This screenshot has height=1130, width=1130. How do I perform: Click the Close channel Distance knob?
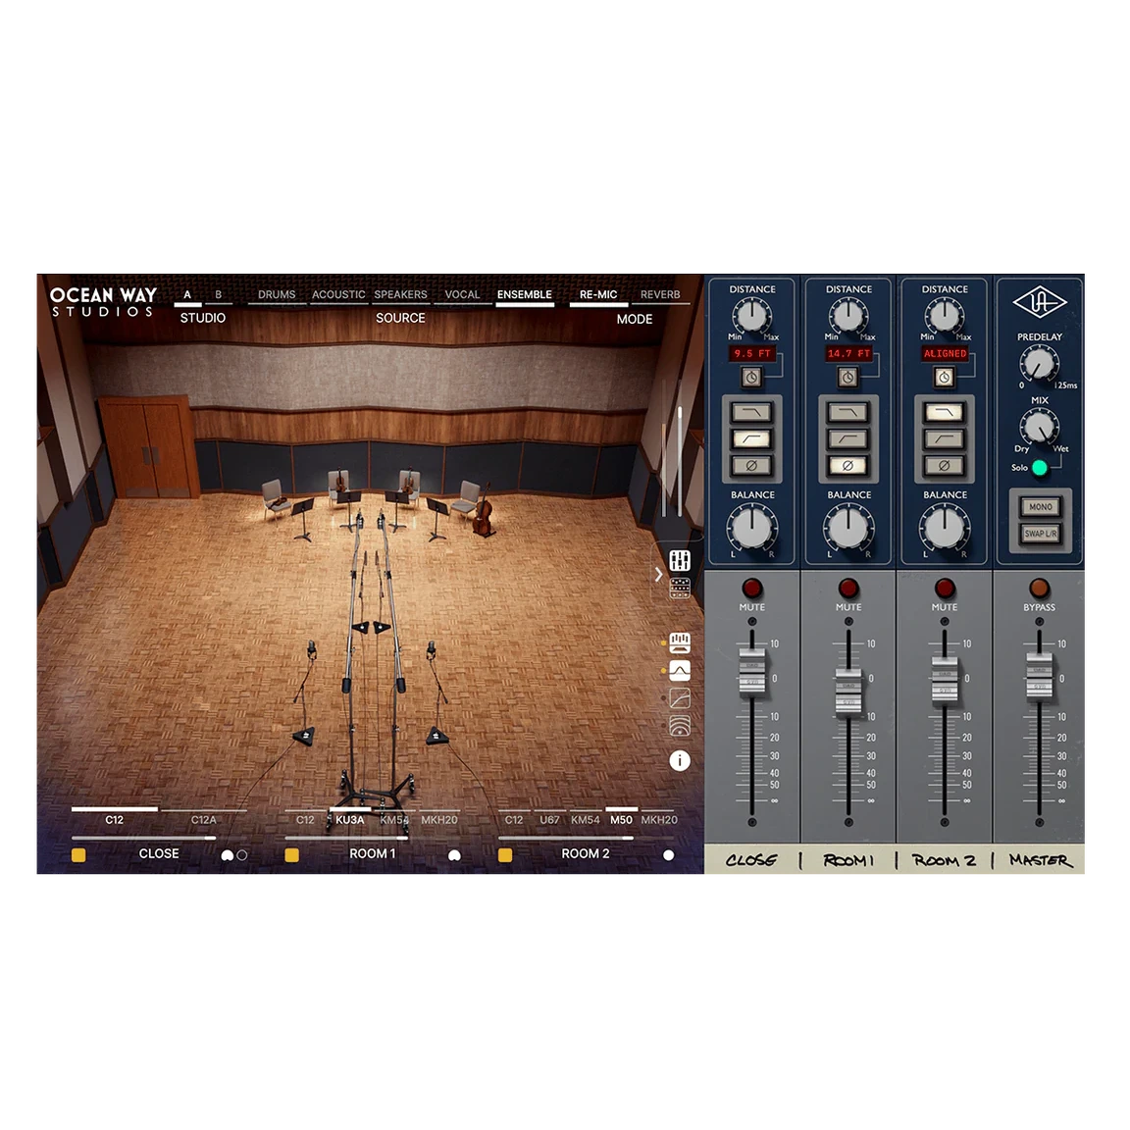click(751, 315)
